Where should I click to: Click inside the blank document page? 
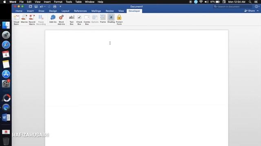137,88
